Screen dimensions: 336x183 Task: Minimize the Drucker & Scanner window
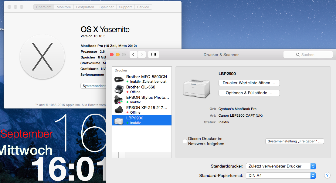point(118,55)
